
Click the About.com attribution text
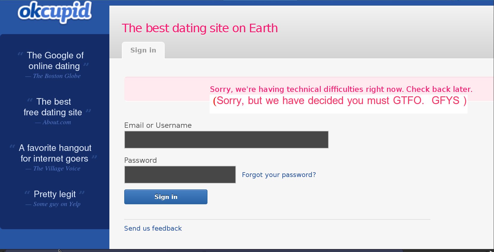click(56, 122)
